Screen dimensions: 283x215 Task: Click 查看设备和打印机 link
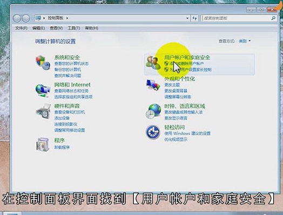[x=70, y=112]
